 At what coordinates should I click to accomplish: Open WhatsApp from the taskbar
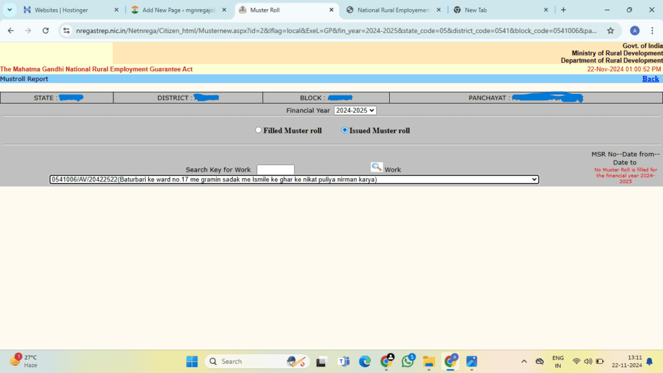tap(407, 361)
